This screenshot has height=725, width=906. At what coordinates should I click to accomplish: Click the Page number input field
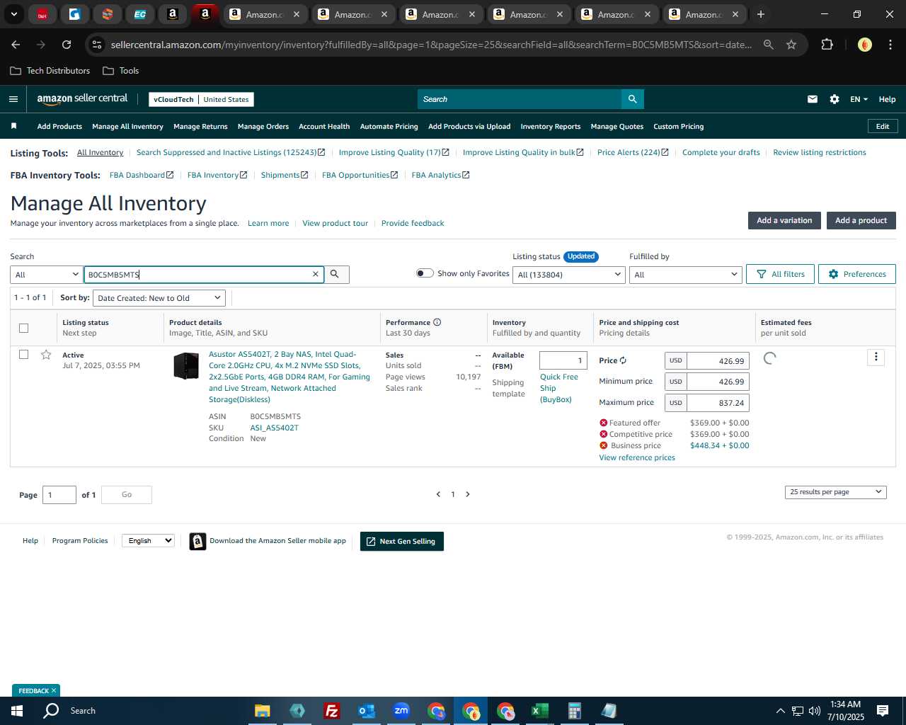pos(59,495)
